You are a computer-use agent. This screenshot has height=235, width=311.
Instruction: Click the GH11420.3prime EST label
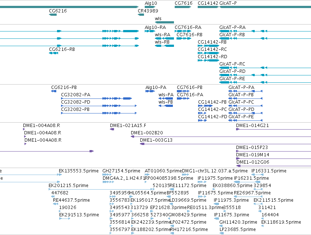click(238, 222)
